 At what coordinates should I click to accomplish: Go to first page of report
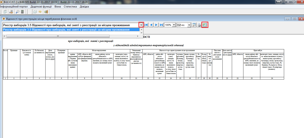click(x=146, y=25)
